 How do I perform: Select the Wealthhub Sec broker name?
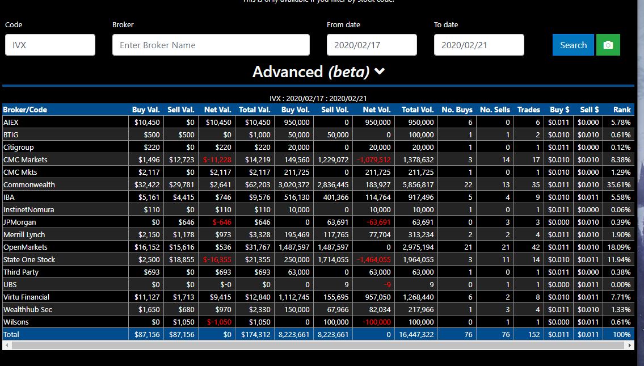pyautogui.click(x=28, y=309)
